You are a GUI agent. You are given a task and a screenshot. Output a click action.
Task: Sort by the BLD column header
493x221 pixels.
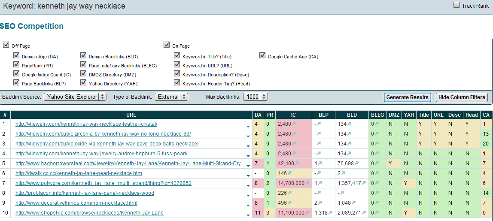(x=351, y=115)
